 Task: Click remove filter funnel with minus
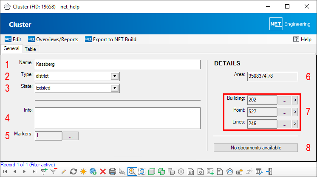(x=54, y=171)
